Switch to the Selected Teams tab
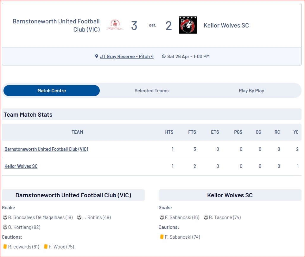 click(x=151, y=91)
